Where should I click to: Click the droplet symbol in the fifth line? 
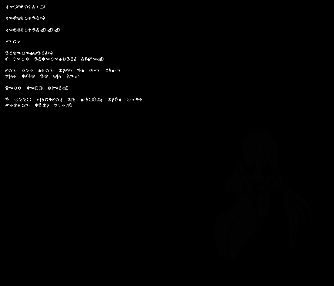tap(32, 53)
